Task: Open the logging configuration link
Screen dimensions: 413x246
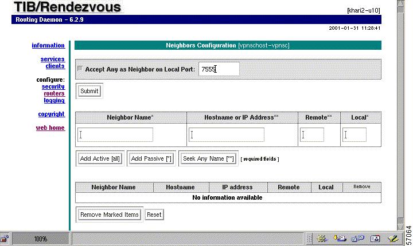Action: click(54, 100)
